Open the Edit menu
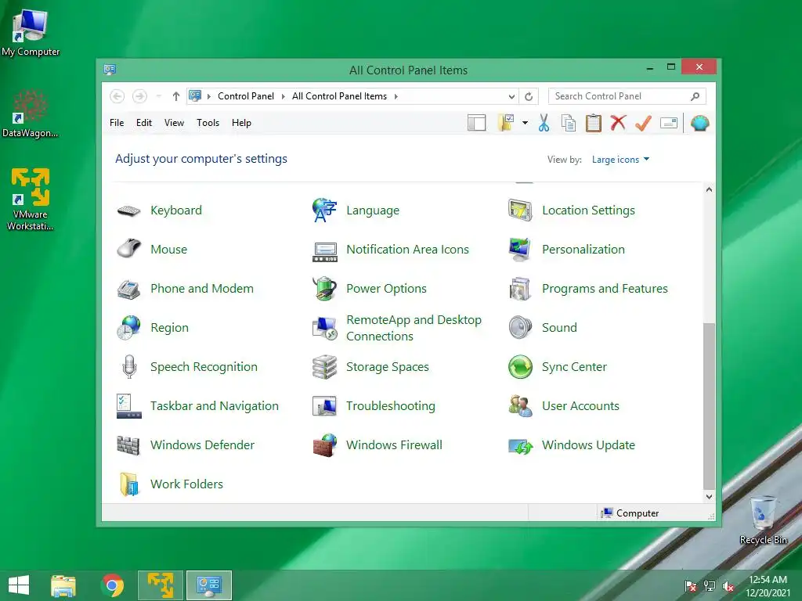The height and width of the screenshot is (601, 802). click(x=144, y=123)
